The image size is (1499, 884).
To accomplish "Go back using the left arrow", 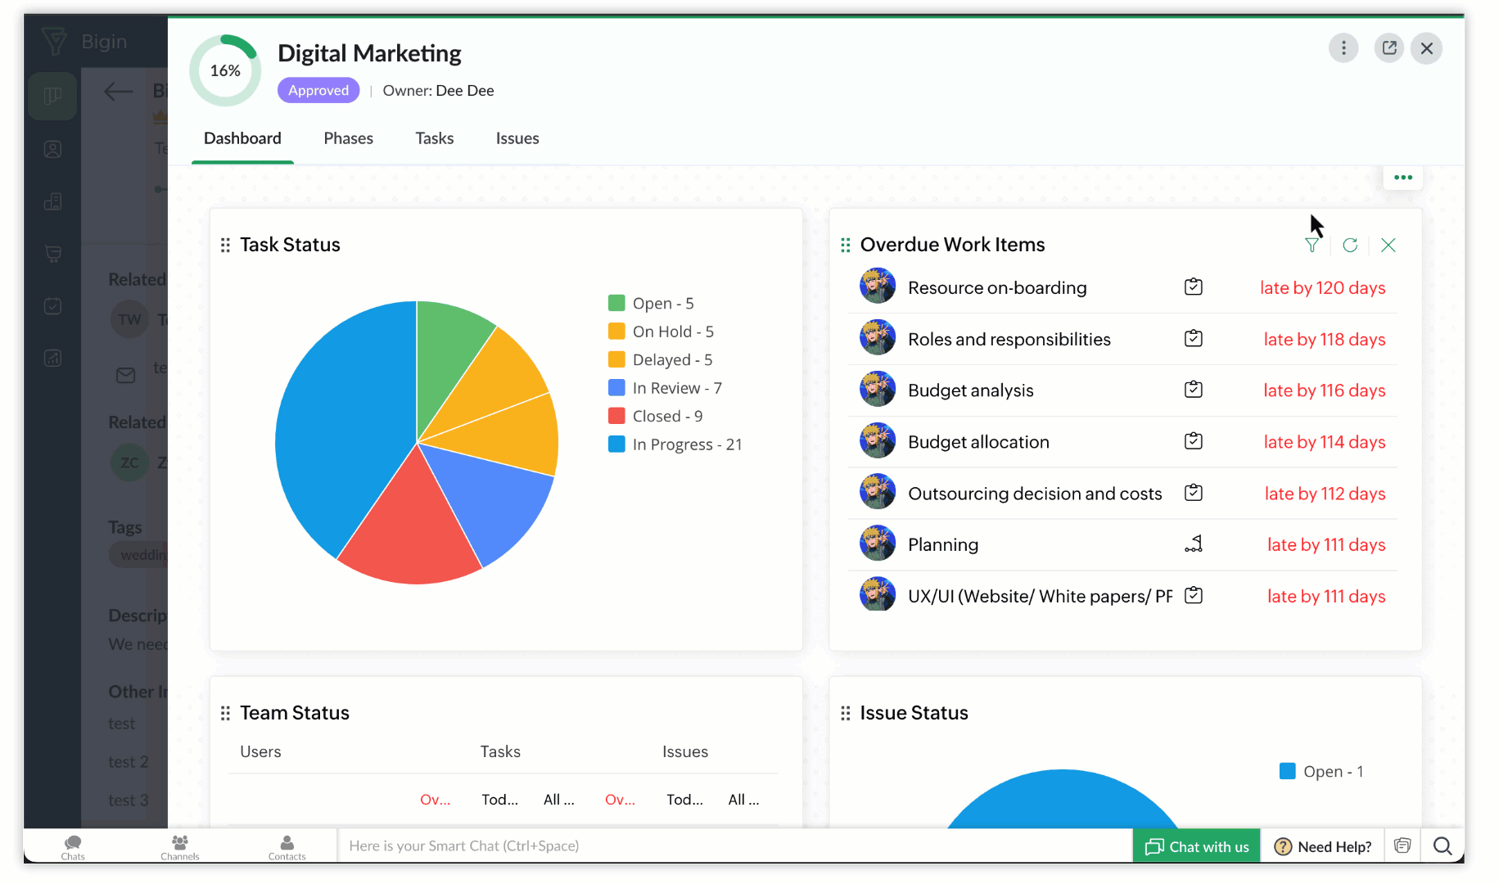I will [x=119, y=92].
